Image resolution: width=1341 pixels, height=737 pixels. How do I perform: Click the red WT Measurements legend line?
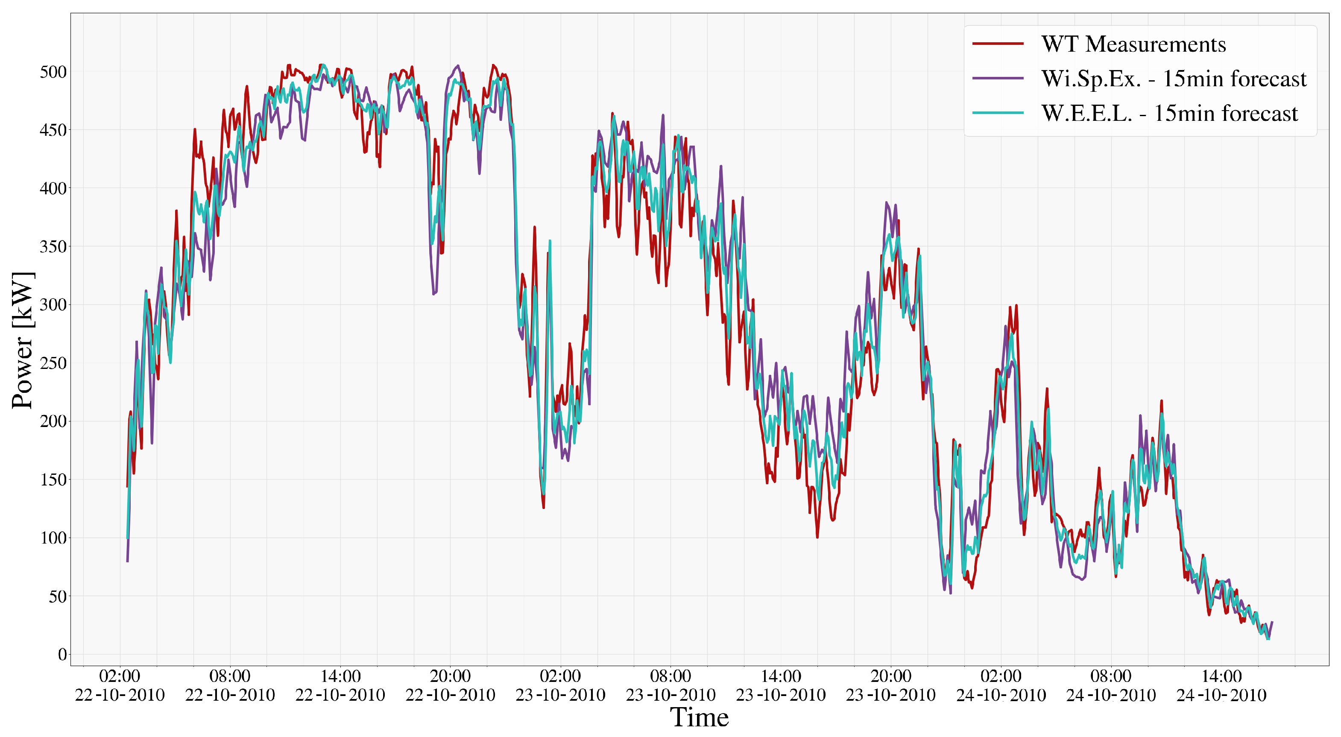tap(998, 44)
